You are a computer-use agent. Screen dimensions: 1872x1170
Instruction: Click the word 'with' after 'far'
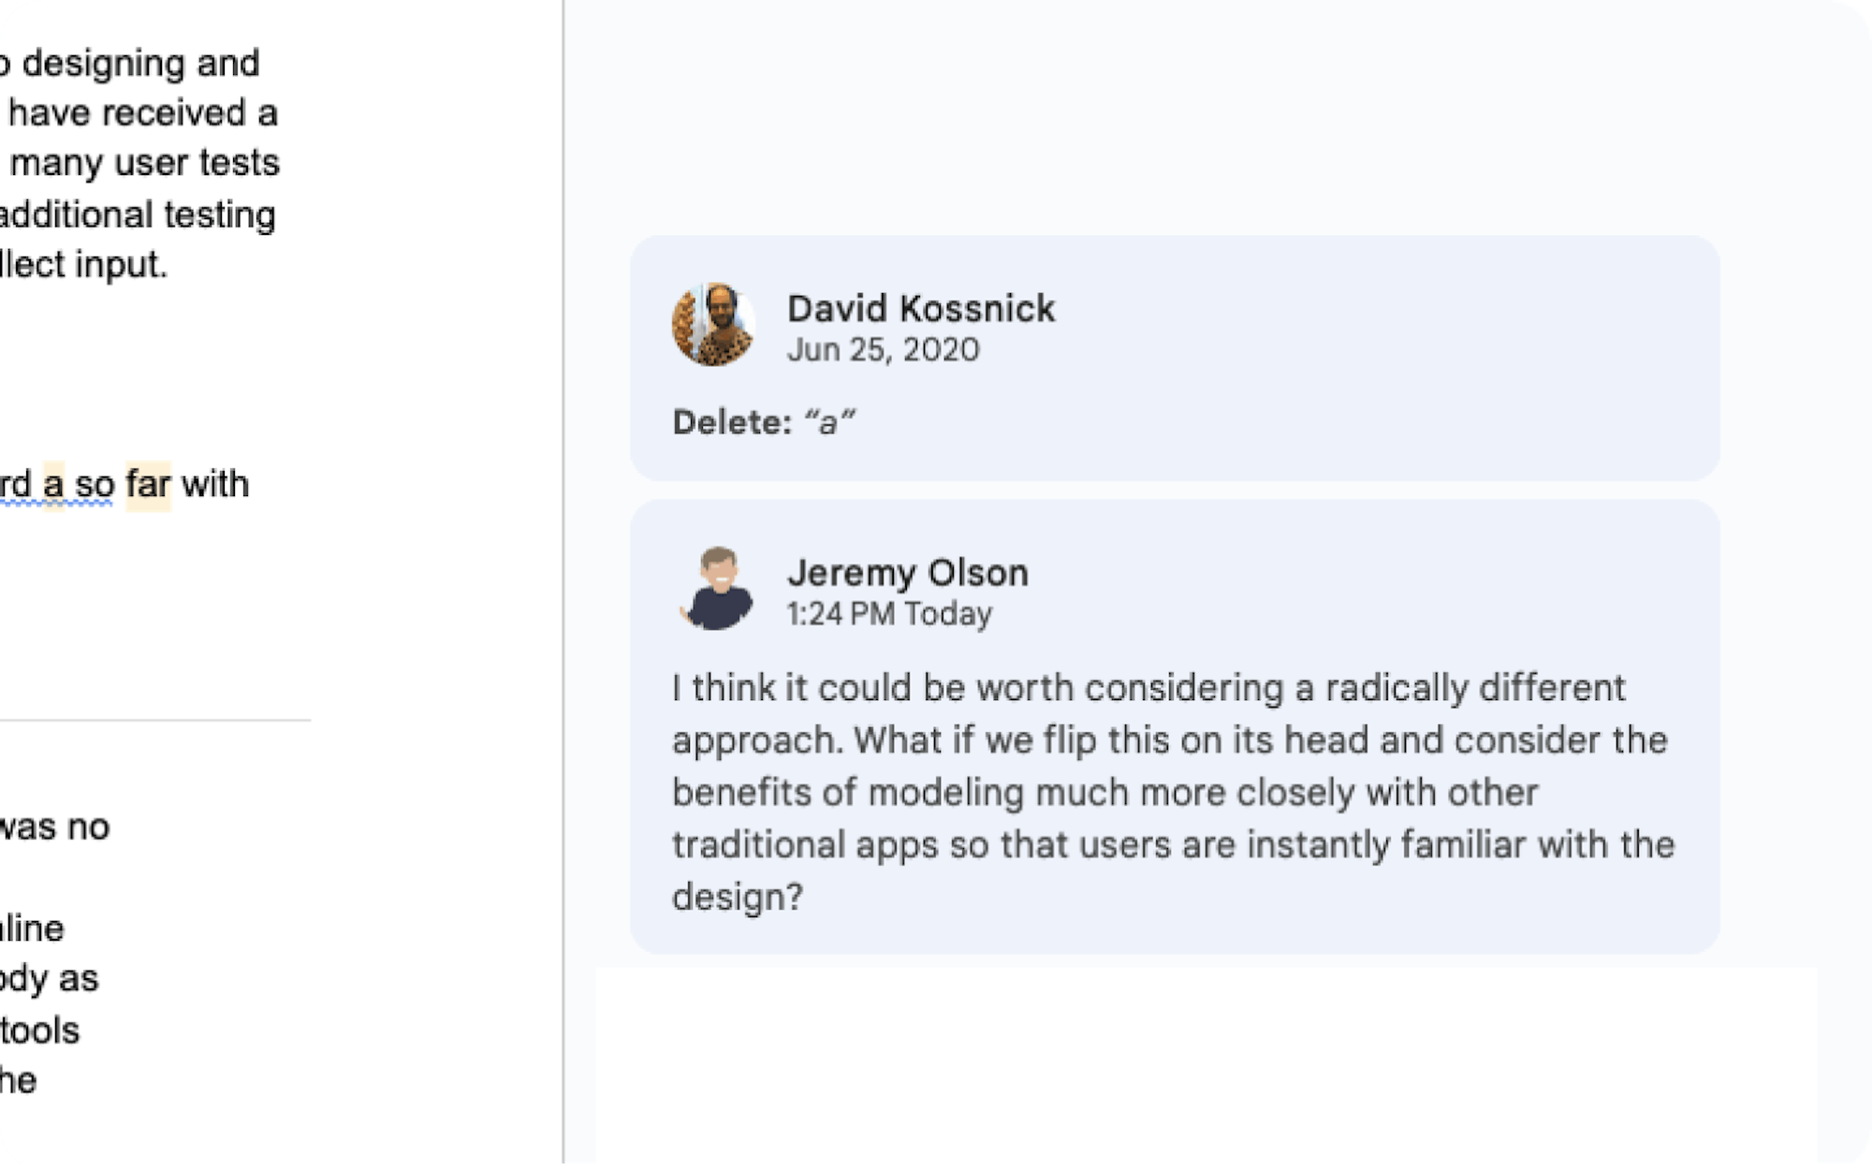click(215, 485)
